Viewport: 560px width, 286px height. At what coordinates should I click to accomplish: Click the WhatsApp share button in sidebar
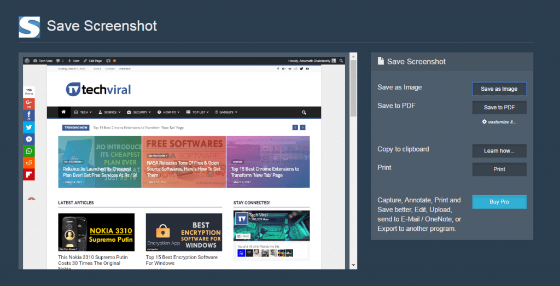click(29, 151)
